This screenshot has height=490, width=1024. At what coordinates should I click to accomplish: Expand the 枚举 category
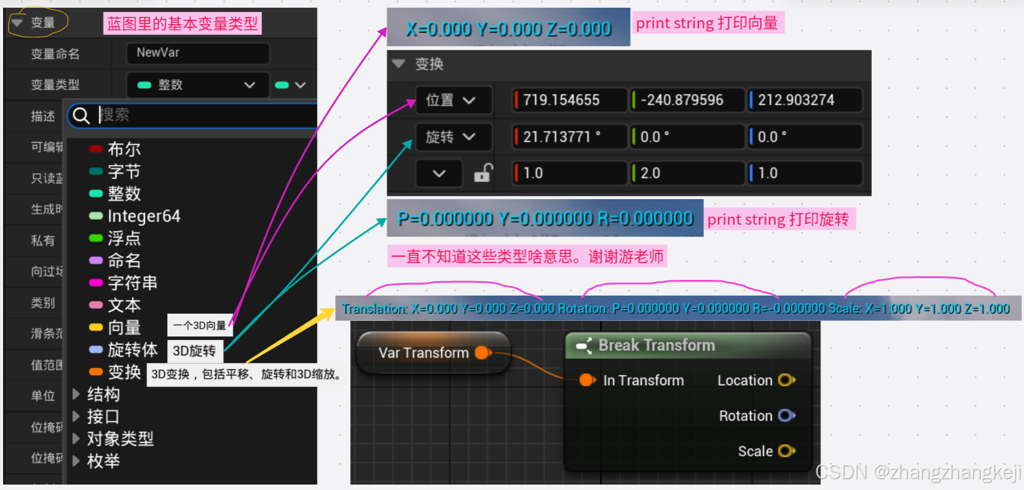click(x=76, y=461)
